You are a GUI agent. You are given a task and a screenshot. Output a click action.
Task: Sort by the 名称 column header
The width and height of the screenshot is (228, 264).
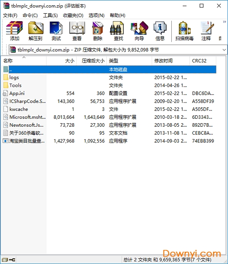click(x=24, y=61)
